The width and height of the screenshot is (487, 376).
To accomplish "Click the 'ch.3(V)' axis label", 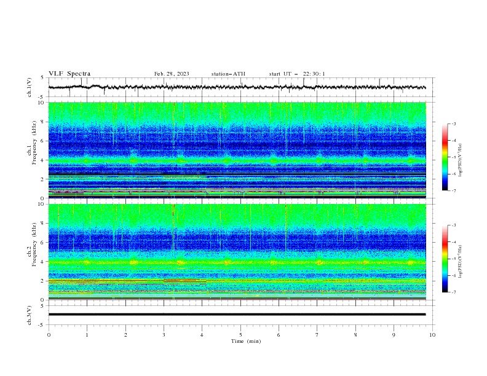I will (x=30, y=315).
